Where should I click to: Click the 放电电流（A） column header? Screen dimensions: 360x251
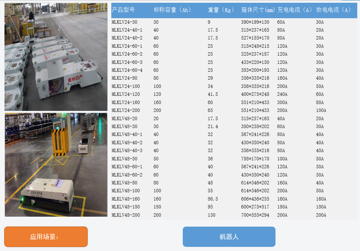[x=333, y=10]
